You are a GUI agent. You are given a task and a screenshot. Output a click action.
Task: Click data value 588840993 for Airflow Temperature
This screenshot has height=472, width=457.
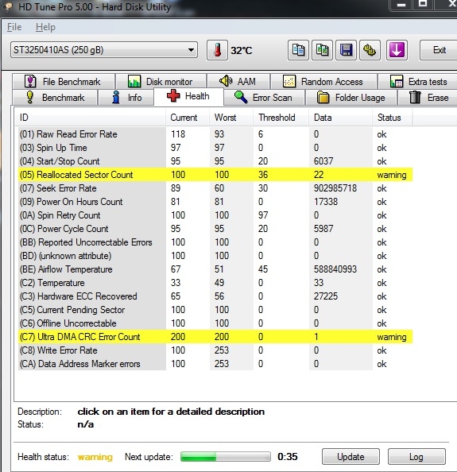pos(335,269)
